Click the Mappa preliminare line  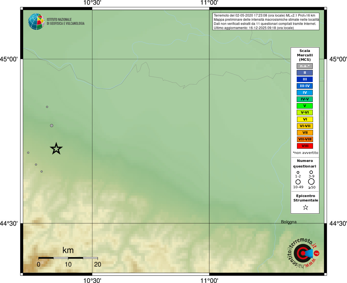tap(266, 20)
